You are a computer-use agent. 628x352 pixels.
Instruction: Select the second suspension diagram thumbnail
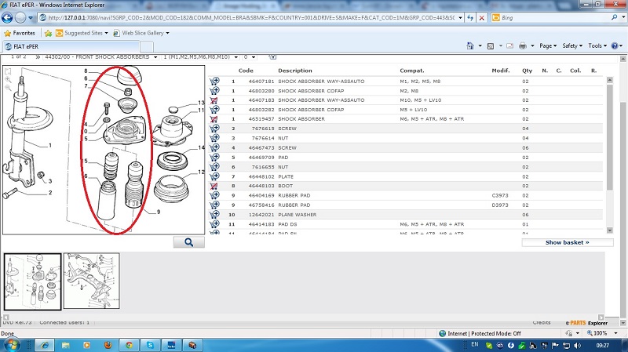click(92, 281)
